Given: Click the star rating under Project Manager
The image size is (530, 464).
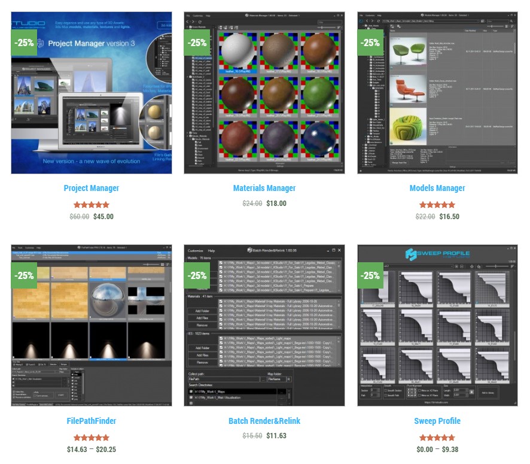Looking at the screenshot, I should tap(91, 205).
